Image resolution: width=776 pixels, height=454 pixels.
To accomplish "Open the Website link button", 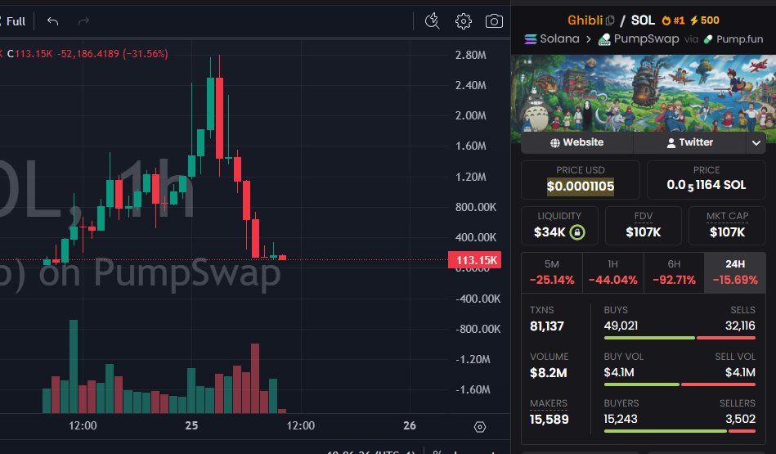I will [x=577, y=142].
